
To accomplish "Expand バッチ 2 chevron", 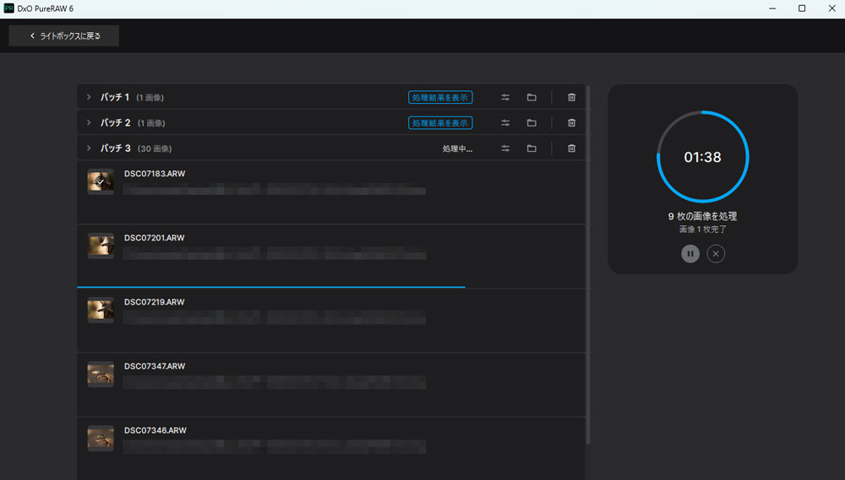I will (x=88, y=123).
